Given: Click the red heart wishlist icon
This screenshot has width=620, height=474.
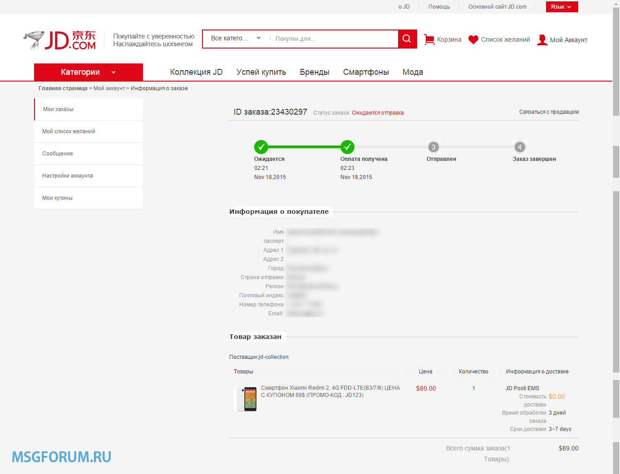Looking at the screenshot, I should click(473, 40).
